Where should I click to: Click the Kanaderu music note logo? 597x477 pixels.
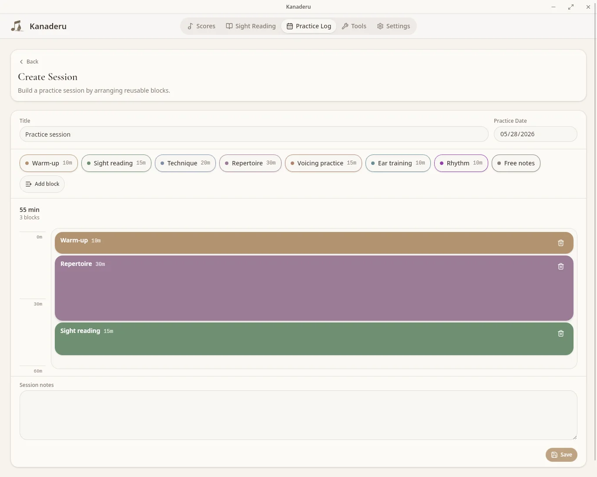pos(17,26)
